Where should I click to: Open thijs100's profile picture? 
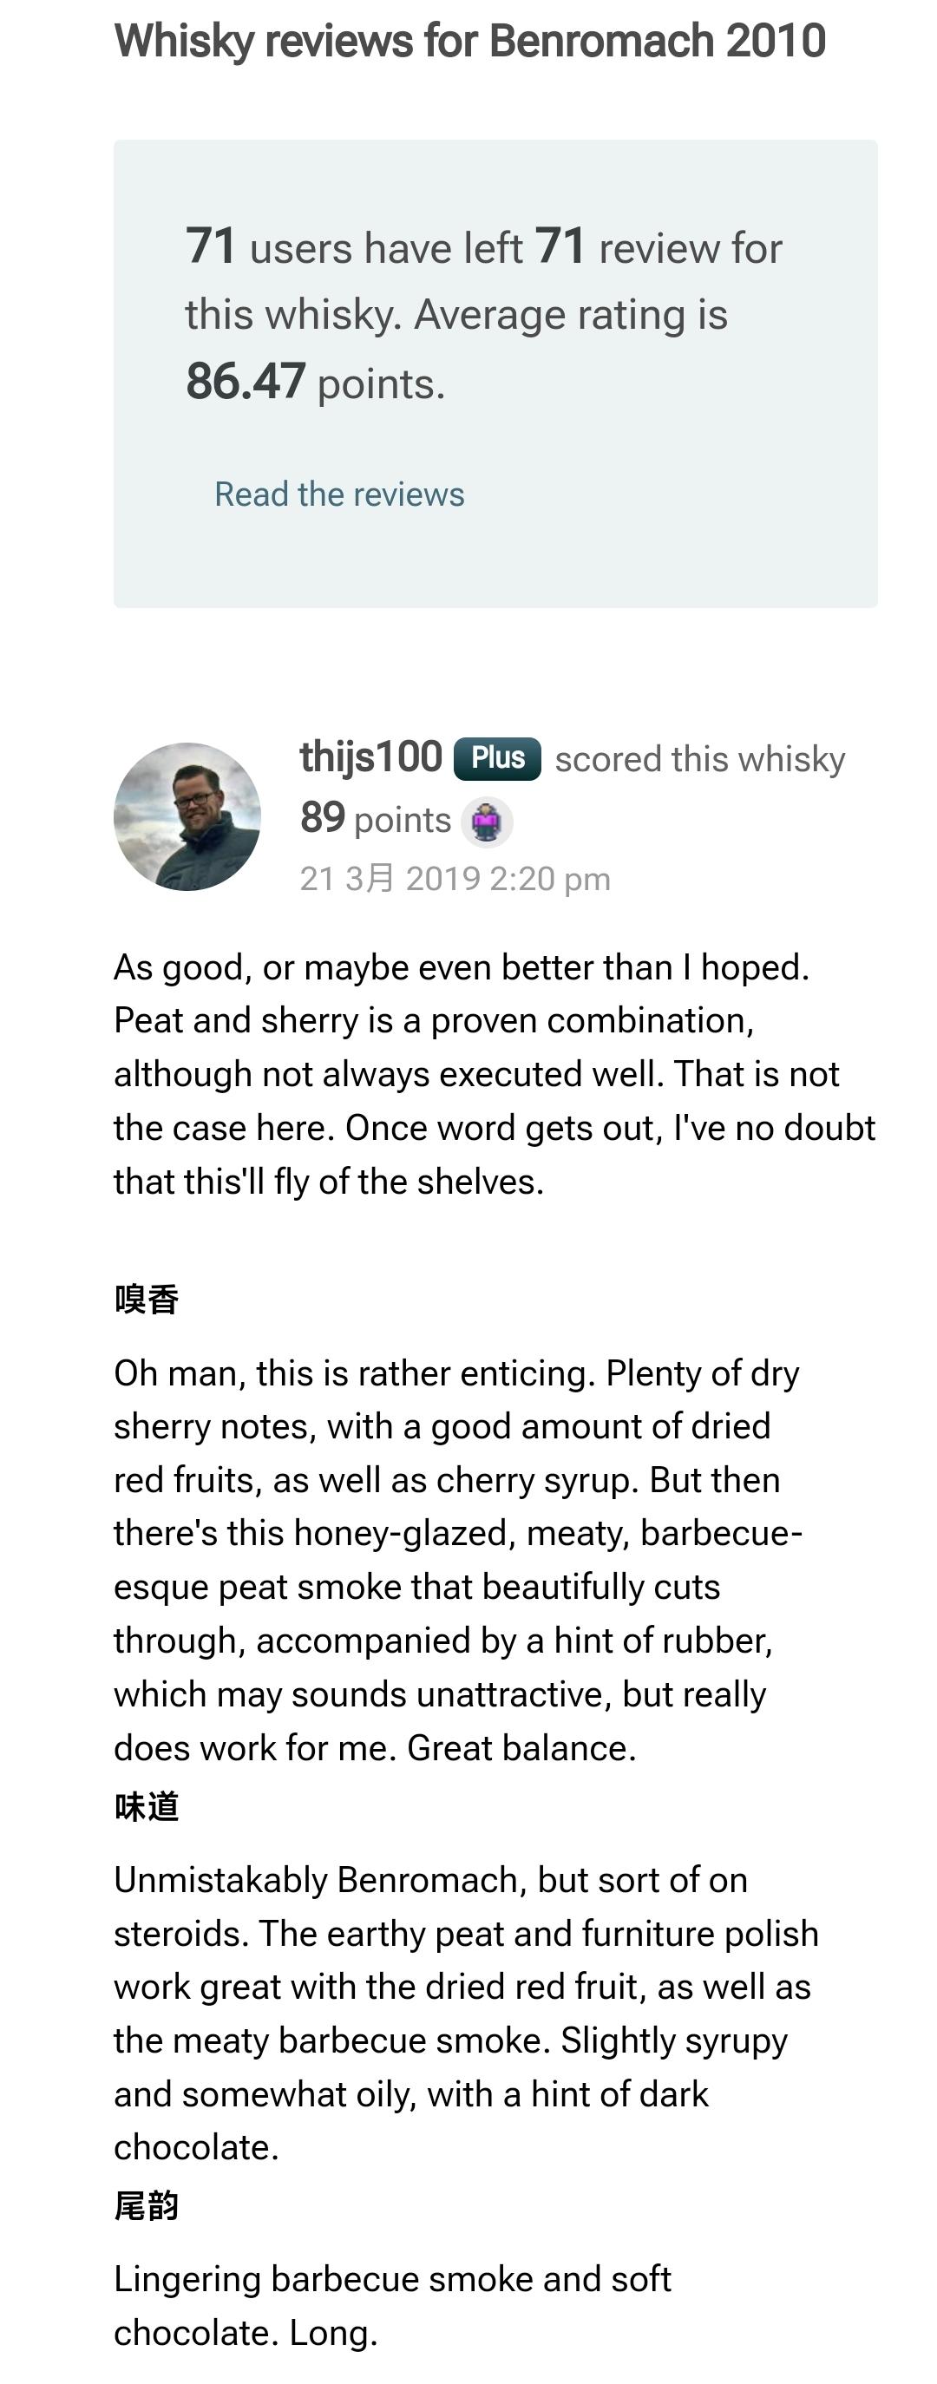point(187,816)
